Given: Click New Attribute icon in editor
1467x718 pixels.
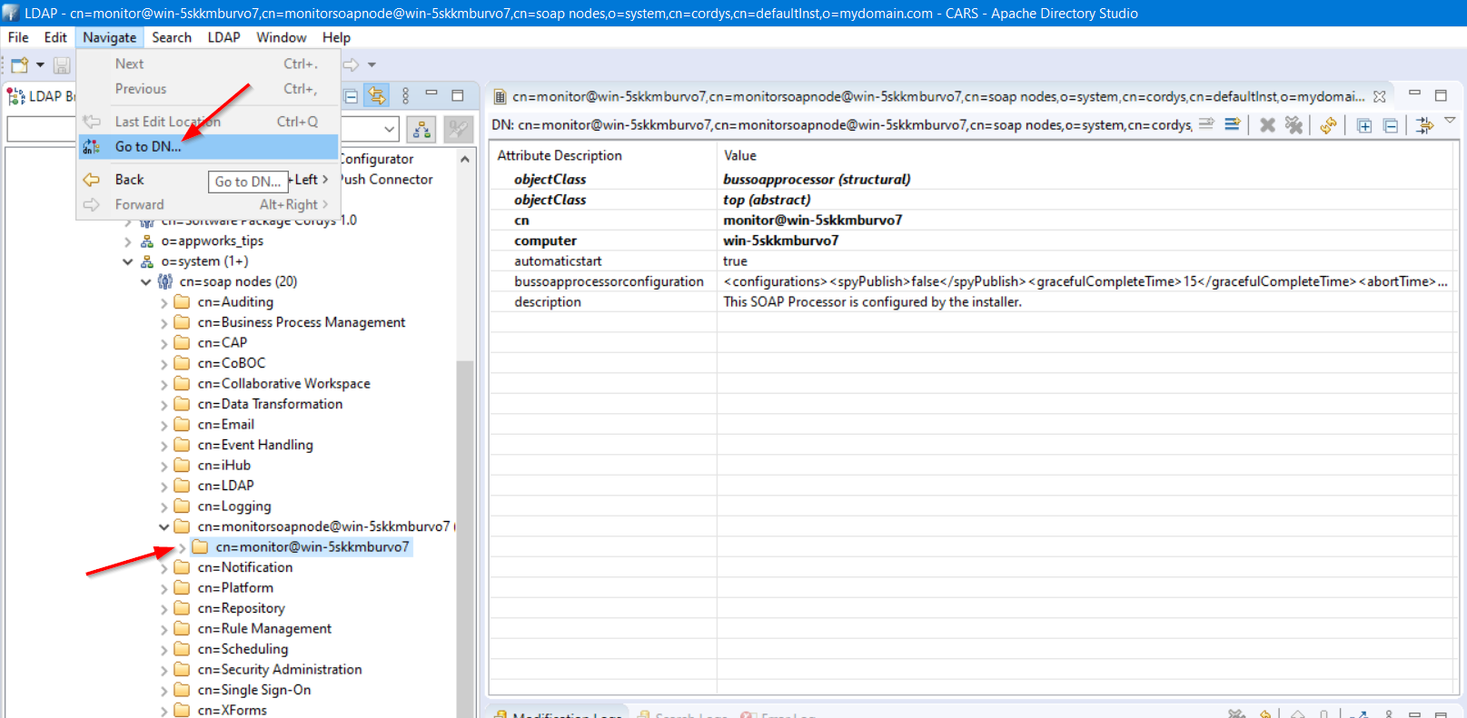Looking at the screenshot, I should click(1232, 124).
